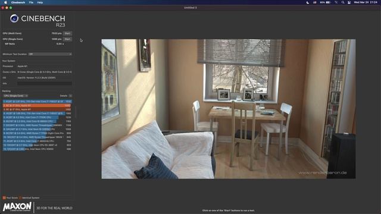Image resolution: width=381 pixels, height=214 pixels.
Task: Click the MP Ratio value
Action: (x=60, y=44)
